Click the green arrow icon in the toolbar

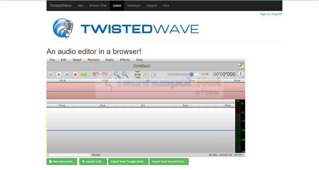(x=84, y=75)
